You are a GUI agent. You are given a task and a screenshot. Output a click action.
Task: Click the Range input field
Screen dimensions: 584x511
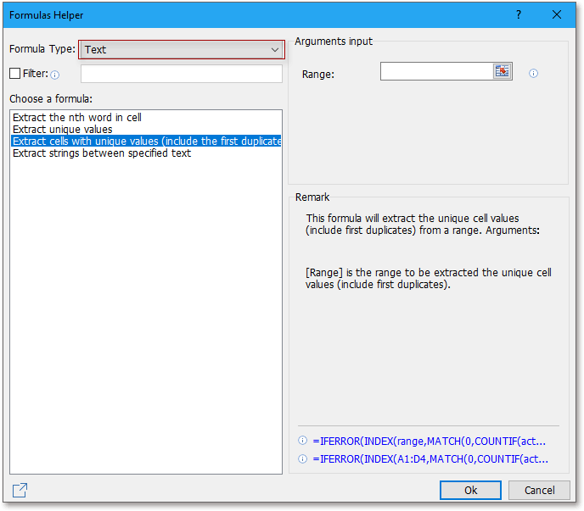pyautogui.click(x=436, y=71)
